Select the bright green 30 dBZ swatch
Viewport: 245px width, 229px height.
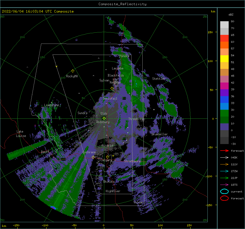coord(224,113)
